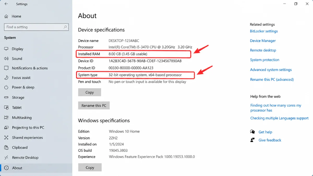Image resolution: width=313 pixels, height=176 pixels.
Task: Click the Remote Desktop icon
Action: pyautogui.click(x=7, y=157)
